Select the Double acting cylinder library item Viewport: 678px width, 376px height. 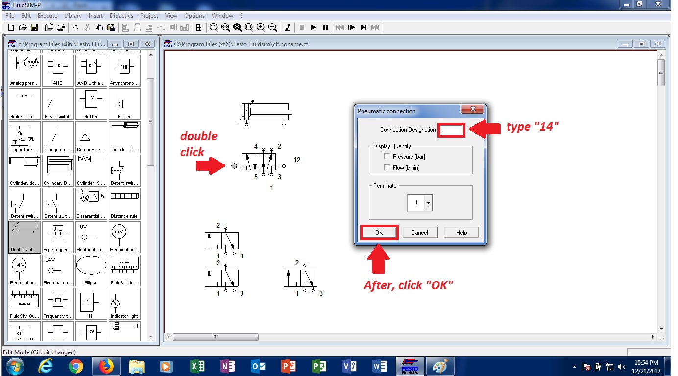[24, 237]
